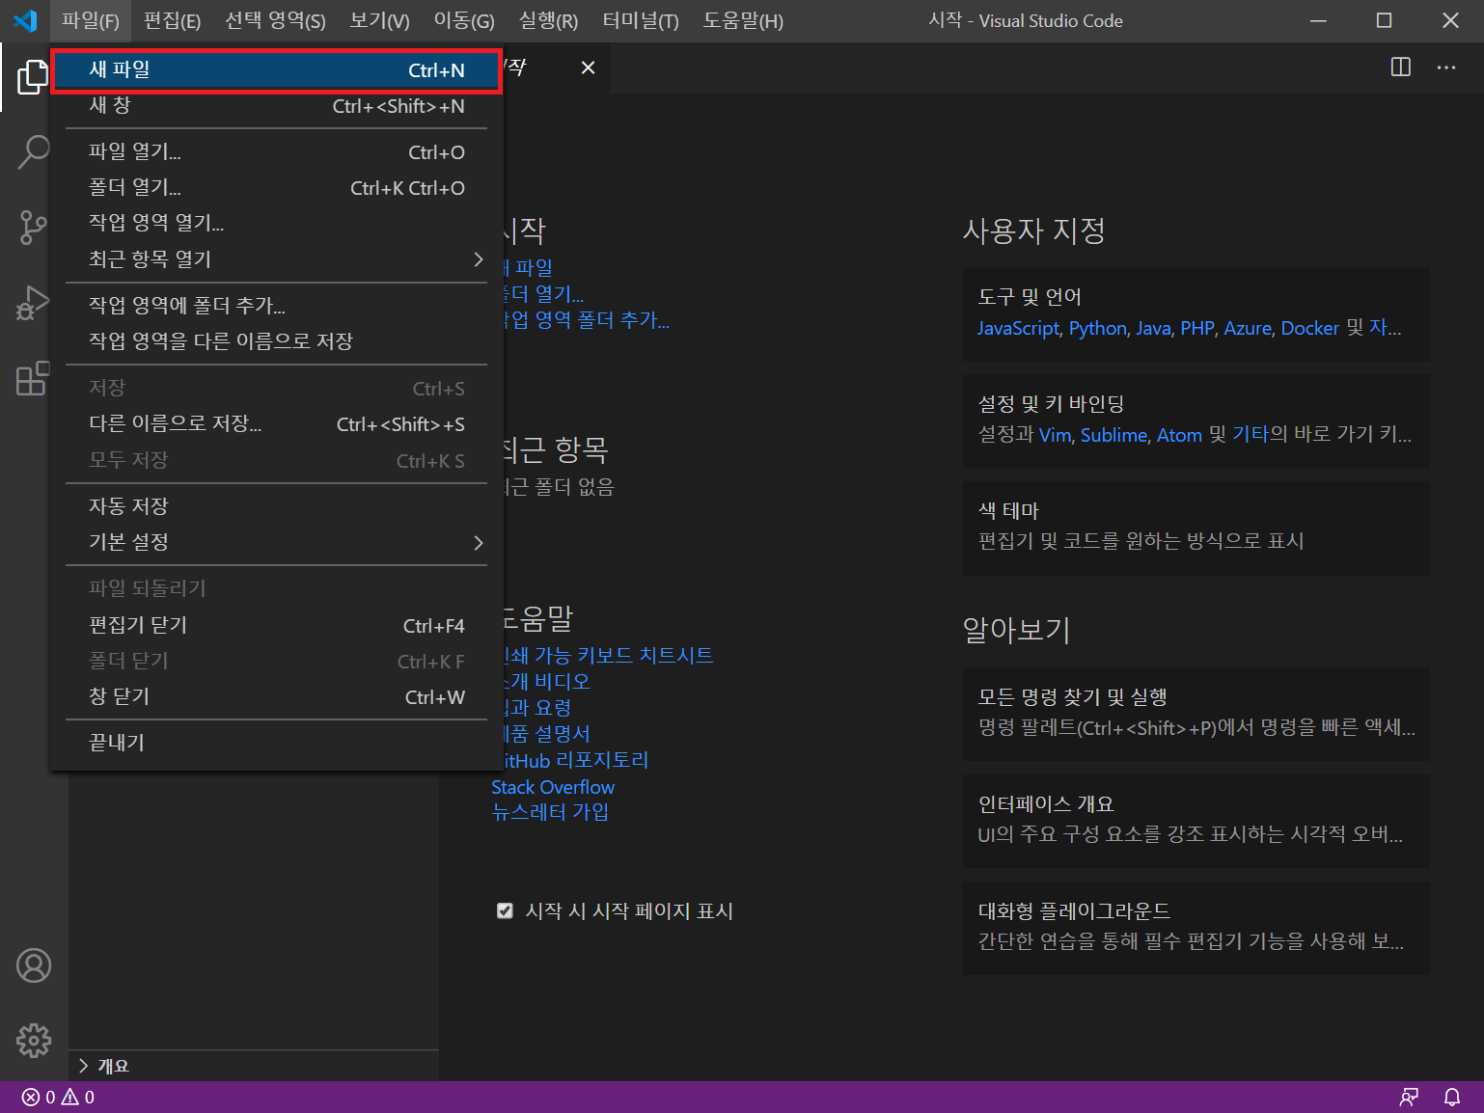The height and width of the screenshot is (1113, 1484).
Task: Select 작업 영역에 폴더 추가... entry
Action: tap(276, 306)
